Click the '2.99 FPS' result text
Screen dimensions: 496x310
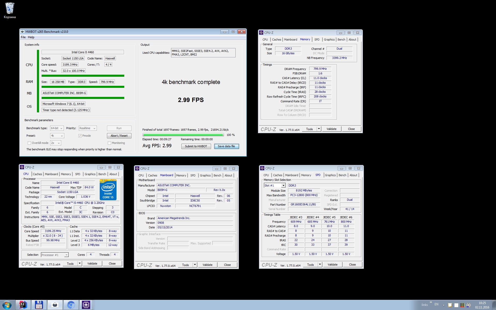pos(191,100)
